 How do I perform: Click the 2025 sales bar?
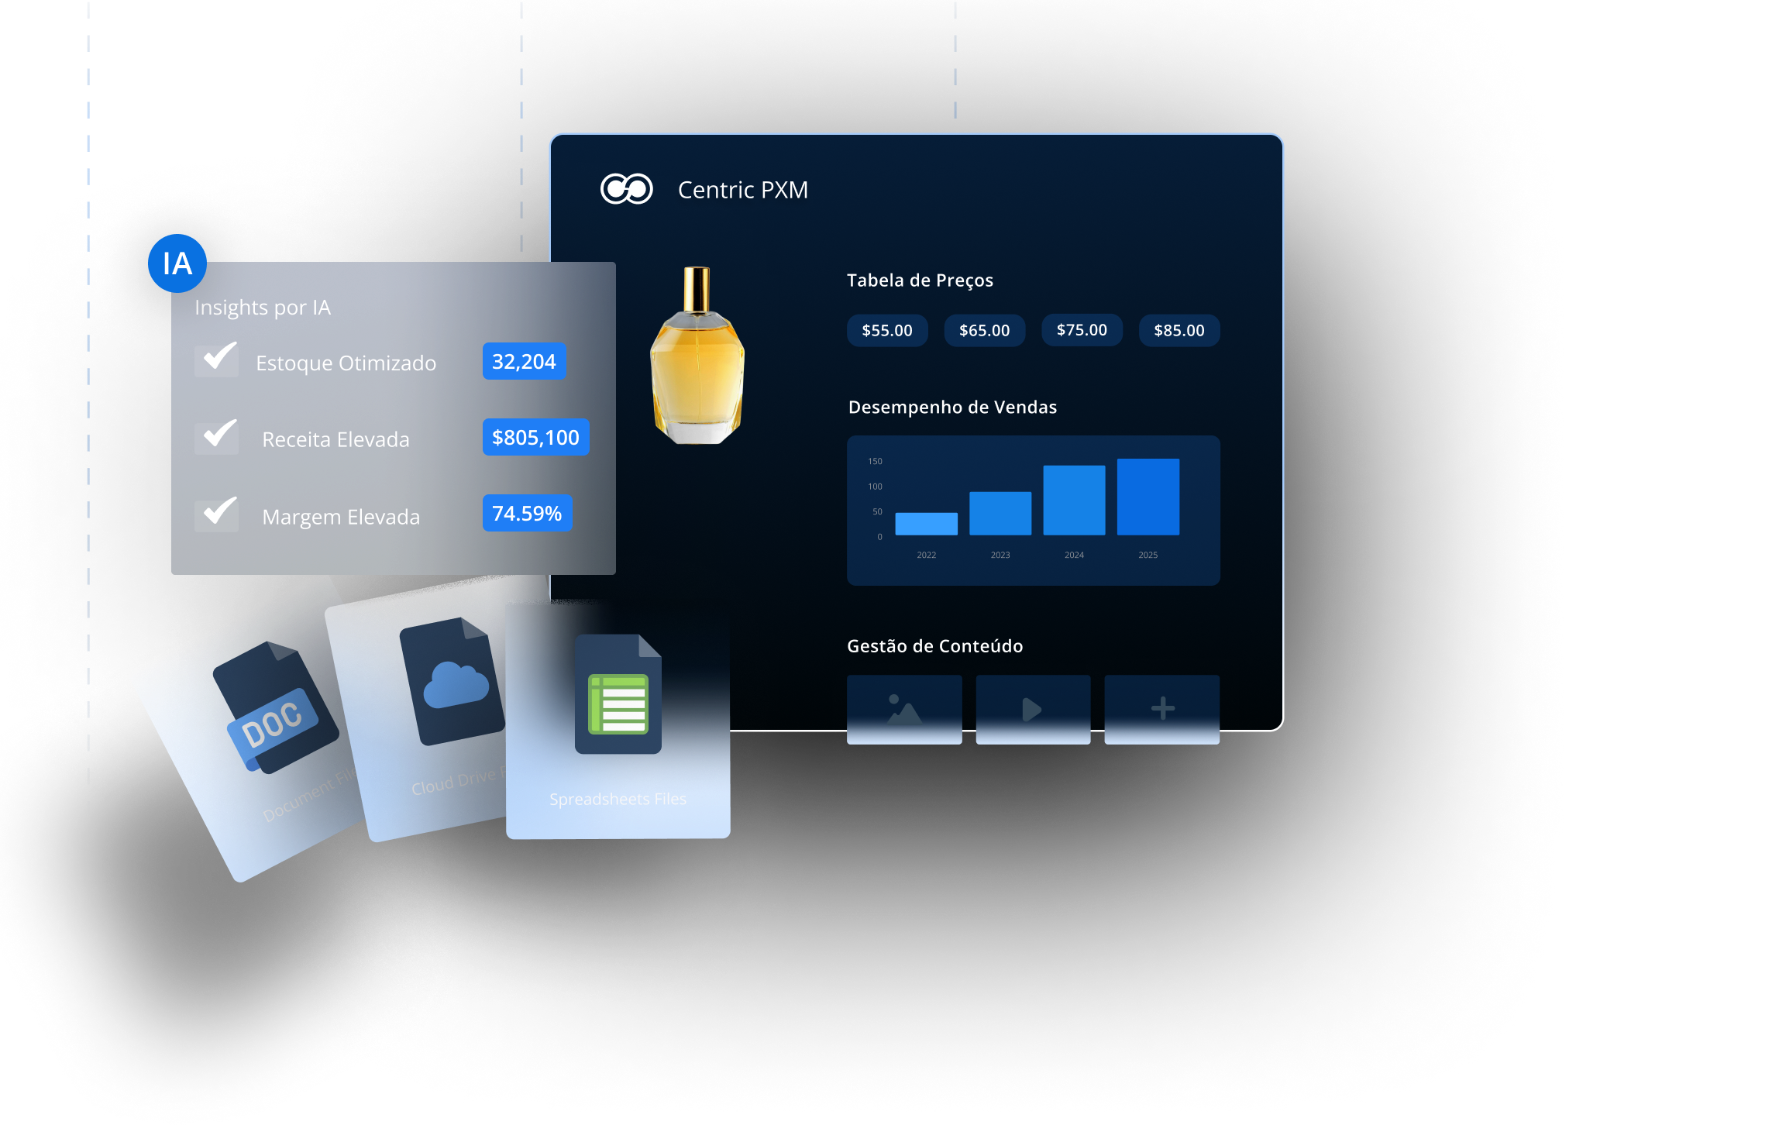point(1148,497)
